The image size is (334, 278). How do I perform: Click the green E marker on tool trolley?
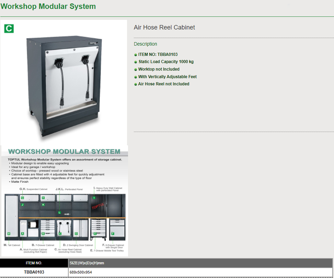(95, 233)
